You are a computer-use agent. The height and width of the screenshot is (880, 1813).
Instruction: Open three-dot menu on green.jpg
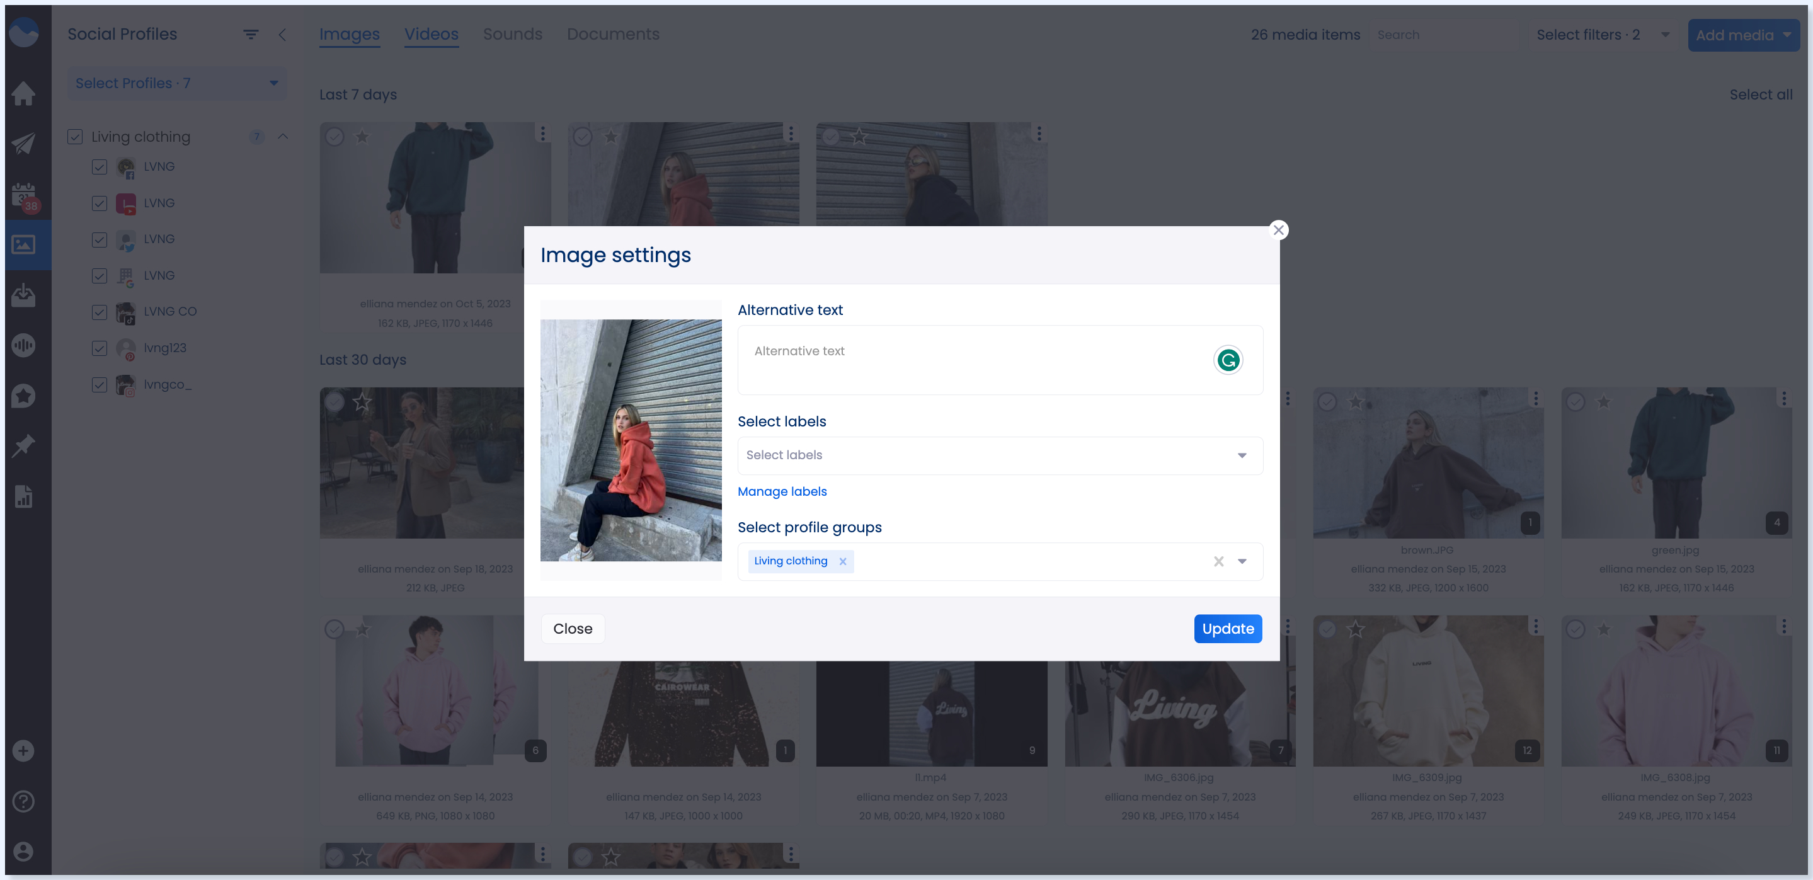(x=1784, y=399)
